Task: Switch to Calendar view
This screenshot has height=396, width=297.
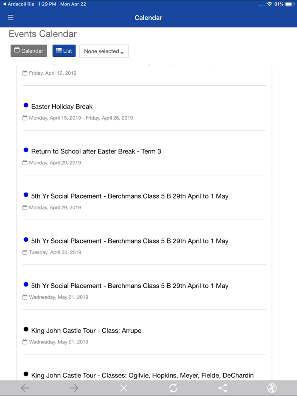Action: pyautogui.click(x=29, y=51)
